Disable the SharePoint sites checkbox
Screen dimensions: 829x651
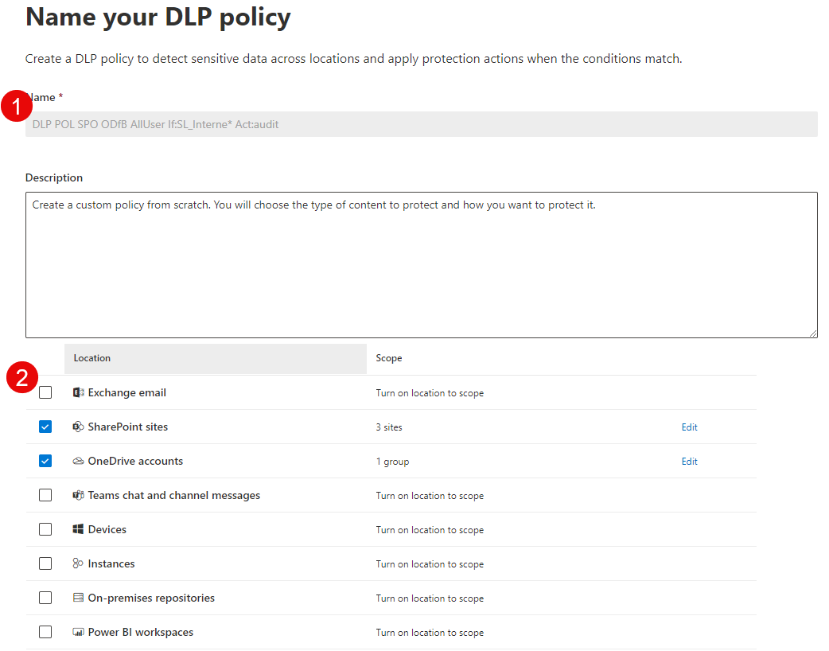(45, 427)
